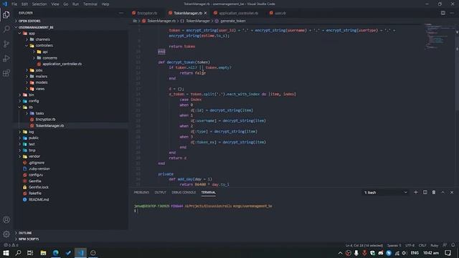Screen dimensions: 459x258
Task: Split the editor to the right
Action: tap(443, 13)
